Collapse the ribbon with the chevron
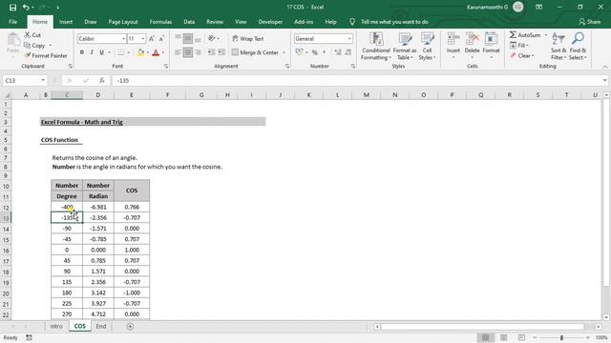Viewport: 611px width, 343px height. (604, 67)
